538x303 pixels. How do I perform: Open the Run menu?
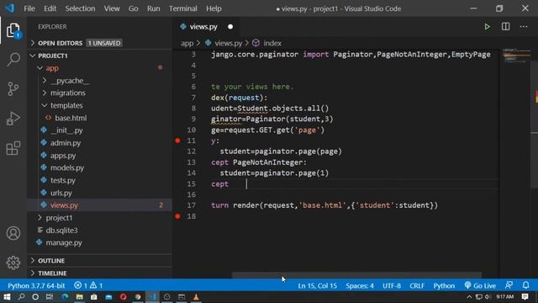point(153,8)
